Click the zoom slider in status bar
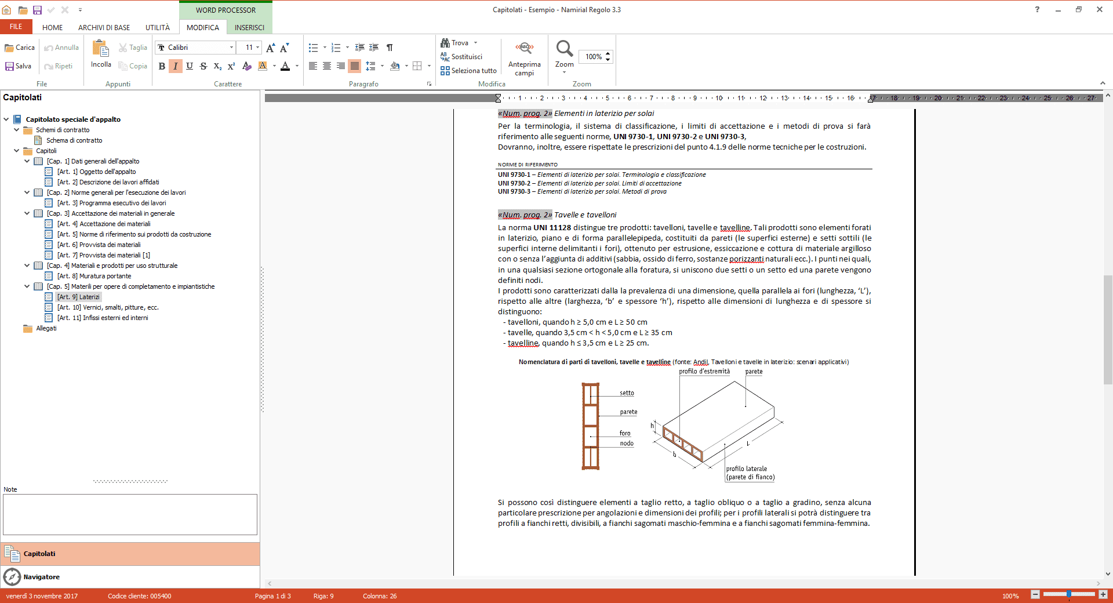This screenshot has height=603, width=1113. (x=1068, y=594)
